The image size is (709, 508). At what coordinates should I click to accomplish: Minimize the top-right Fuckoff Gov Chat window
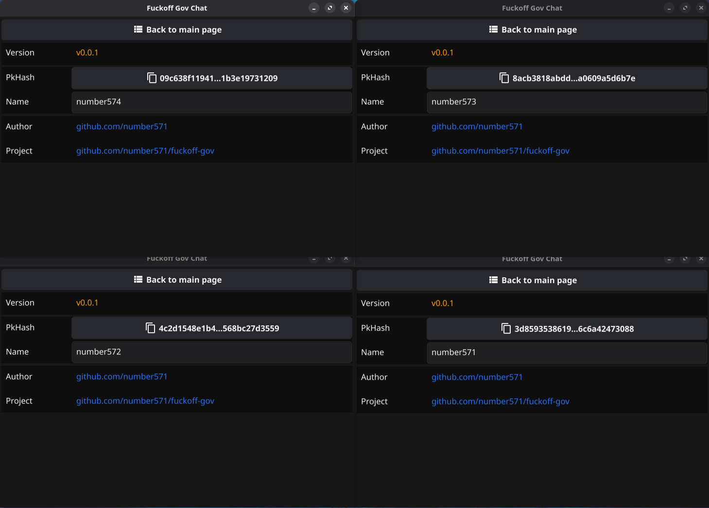(669, 8)
